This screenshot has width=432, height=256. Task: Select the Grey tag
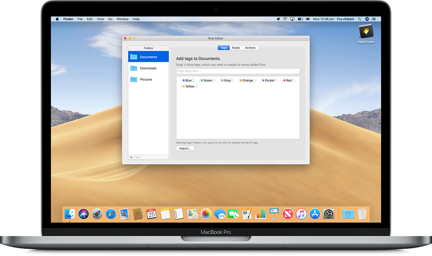pyautogui.click(x=226, y=80)
